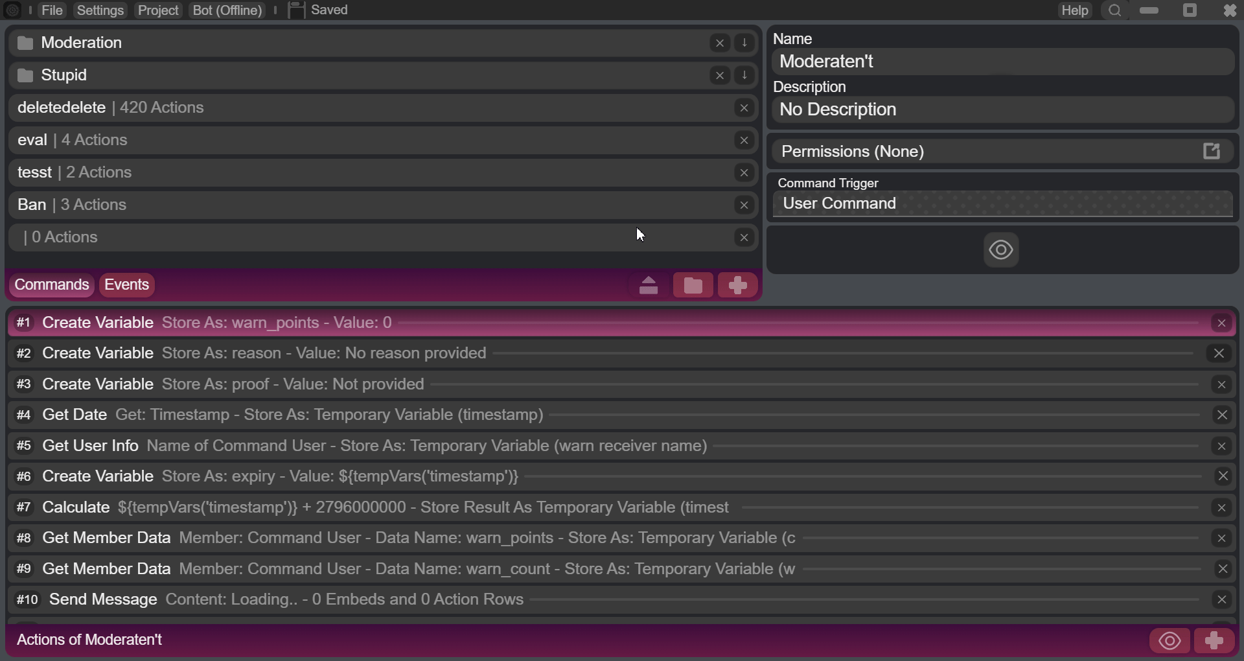This screenshot has height=661, width=1244.
Task: Select action #2 Create Variable reason
Action: 621,353
